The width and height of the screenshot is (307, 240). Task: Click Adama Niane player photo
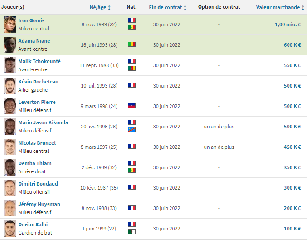click(x=10, y=45)
